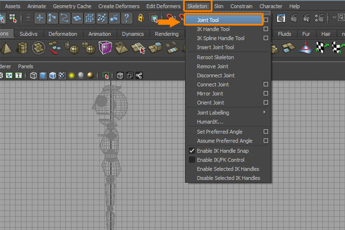Click HumanIK... menu entry
The image size is (345, 230).
(210, 121)
